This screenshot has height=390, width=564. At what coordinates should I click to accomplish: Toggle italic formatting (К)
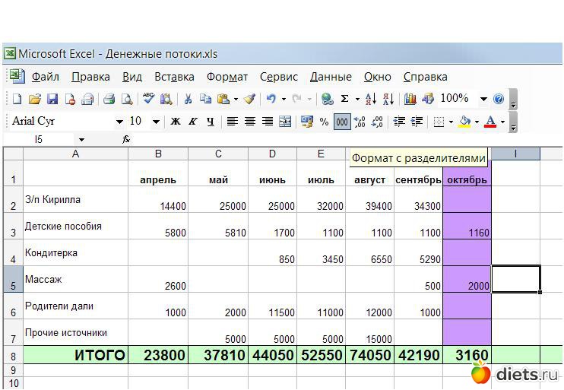click(193, 122)
